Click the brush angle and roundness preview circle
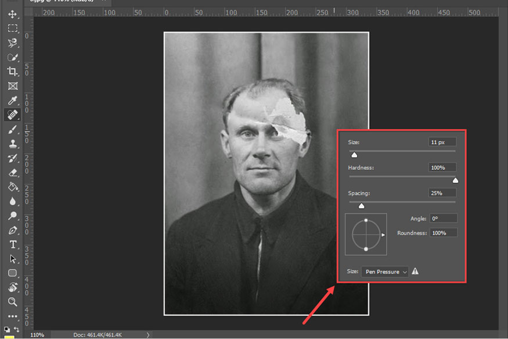Screen dimensions: 508x339 pyautogui.click(x=366, y=234)
